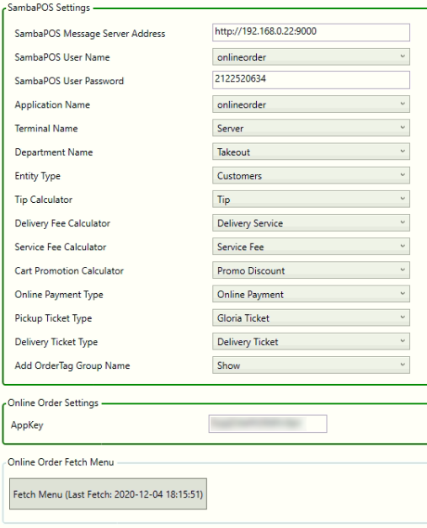Expand the Terminal Name combo box

311,128
